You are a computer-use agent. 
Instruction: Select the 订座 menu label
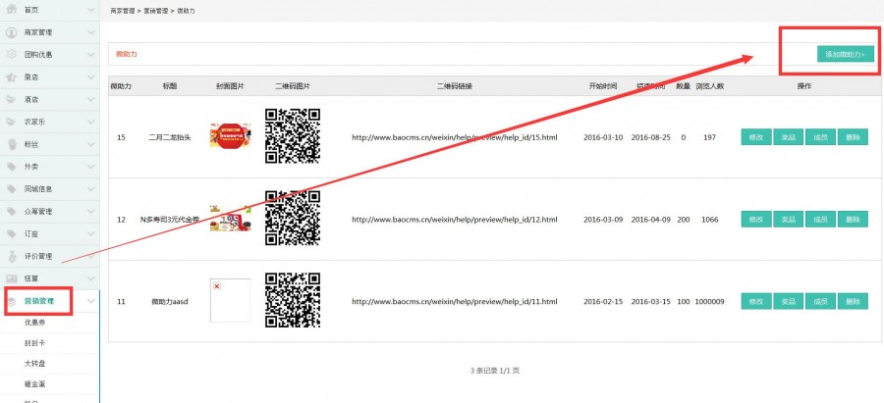[31, 233]
